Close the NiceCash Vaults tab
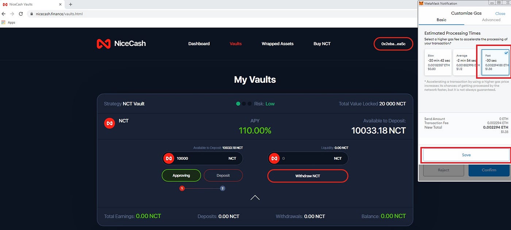The height and width of the screenshot is (230, 511). [61, 4]
